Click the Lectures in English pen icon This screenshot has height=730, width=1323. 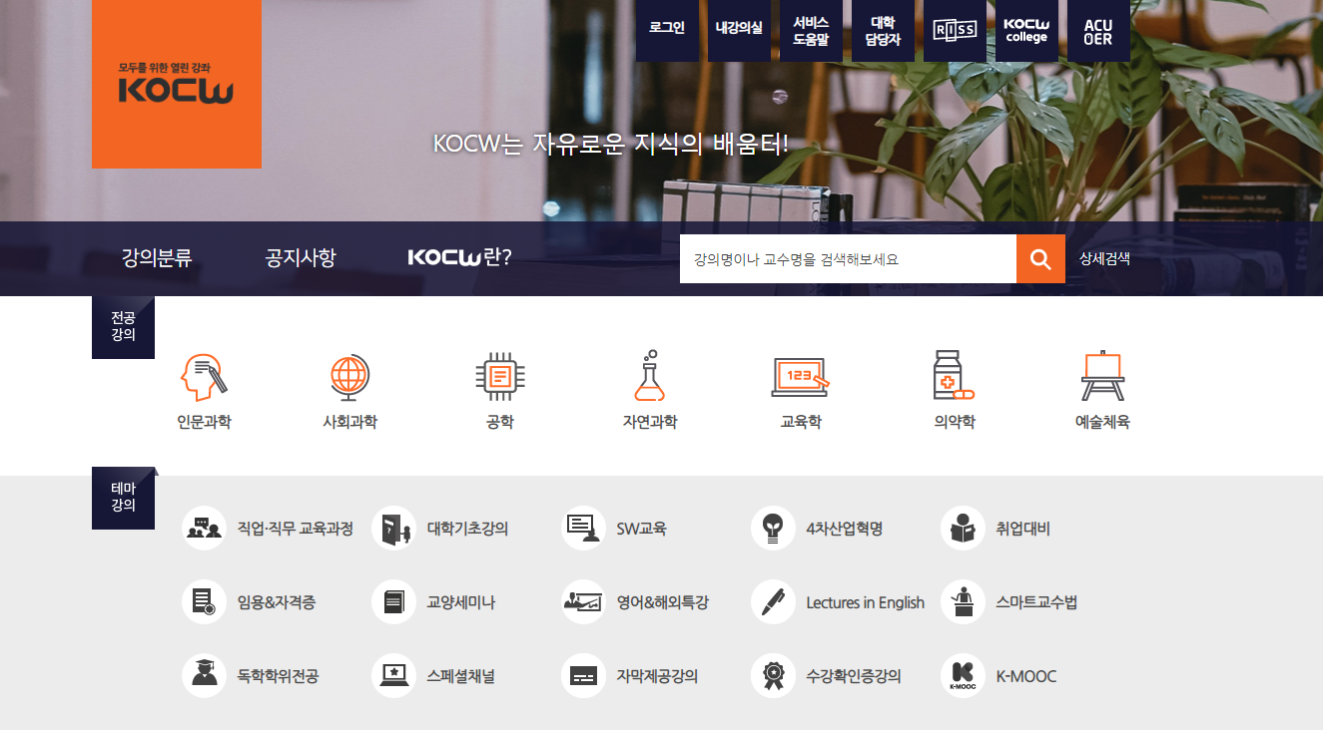[773, 602]
